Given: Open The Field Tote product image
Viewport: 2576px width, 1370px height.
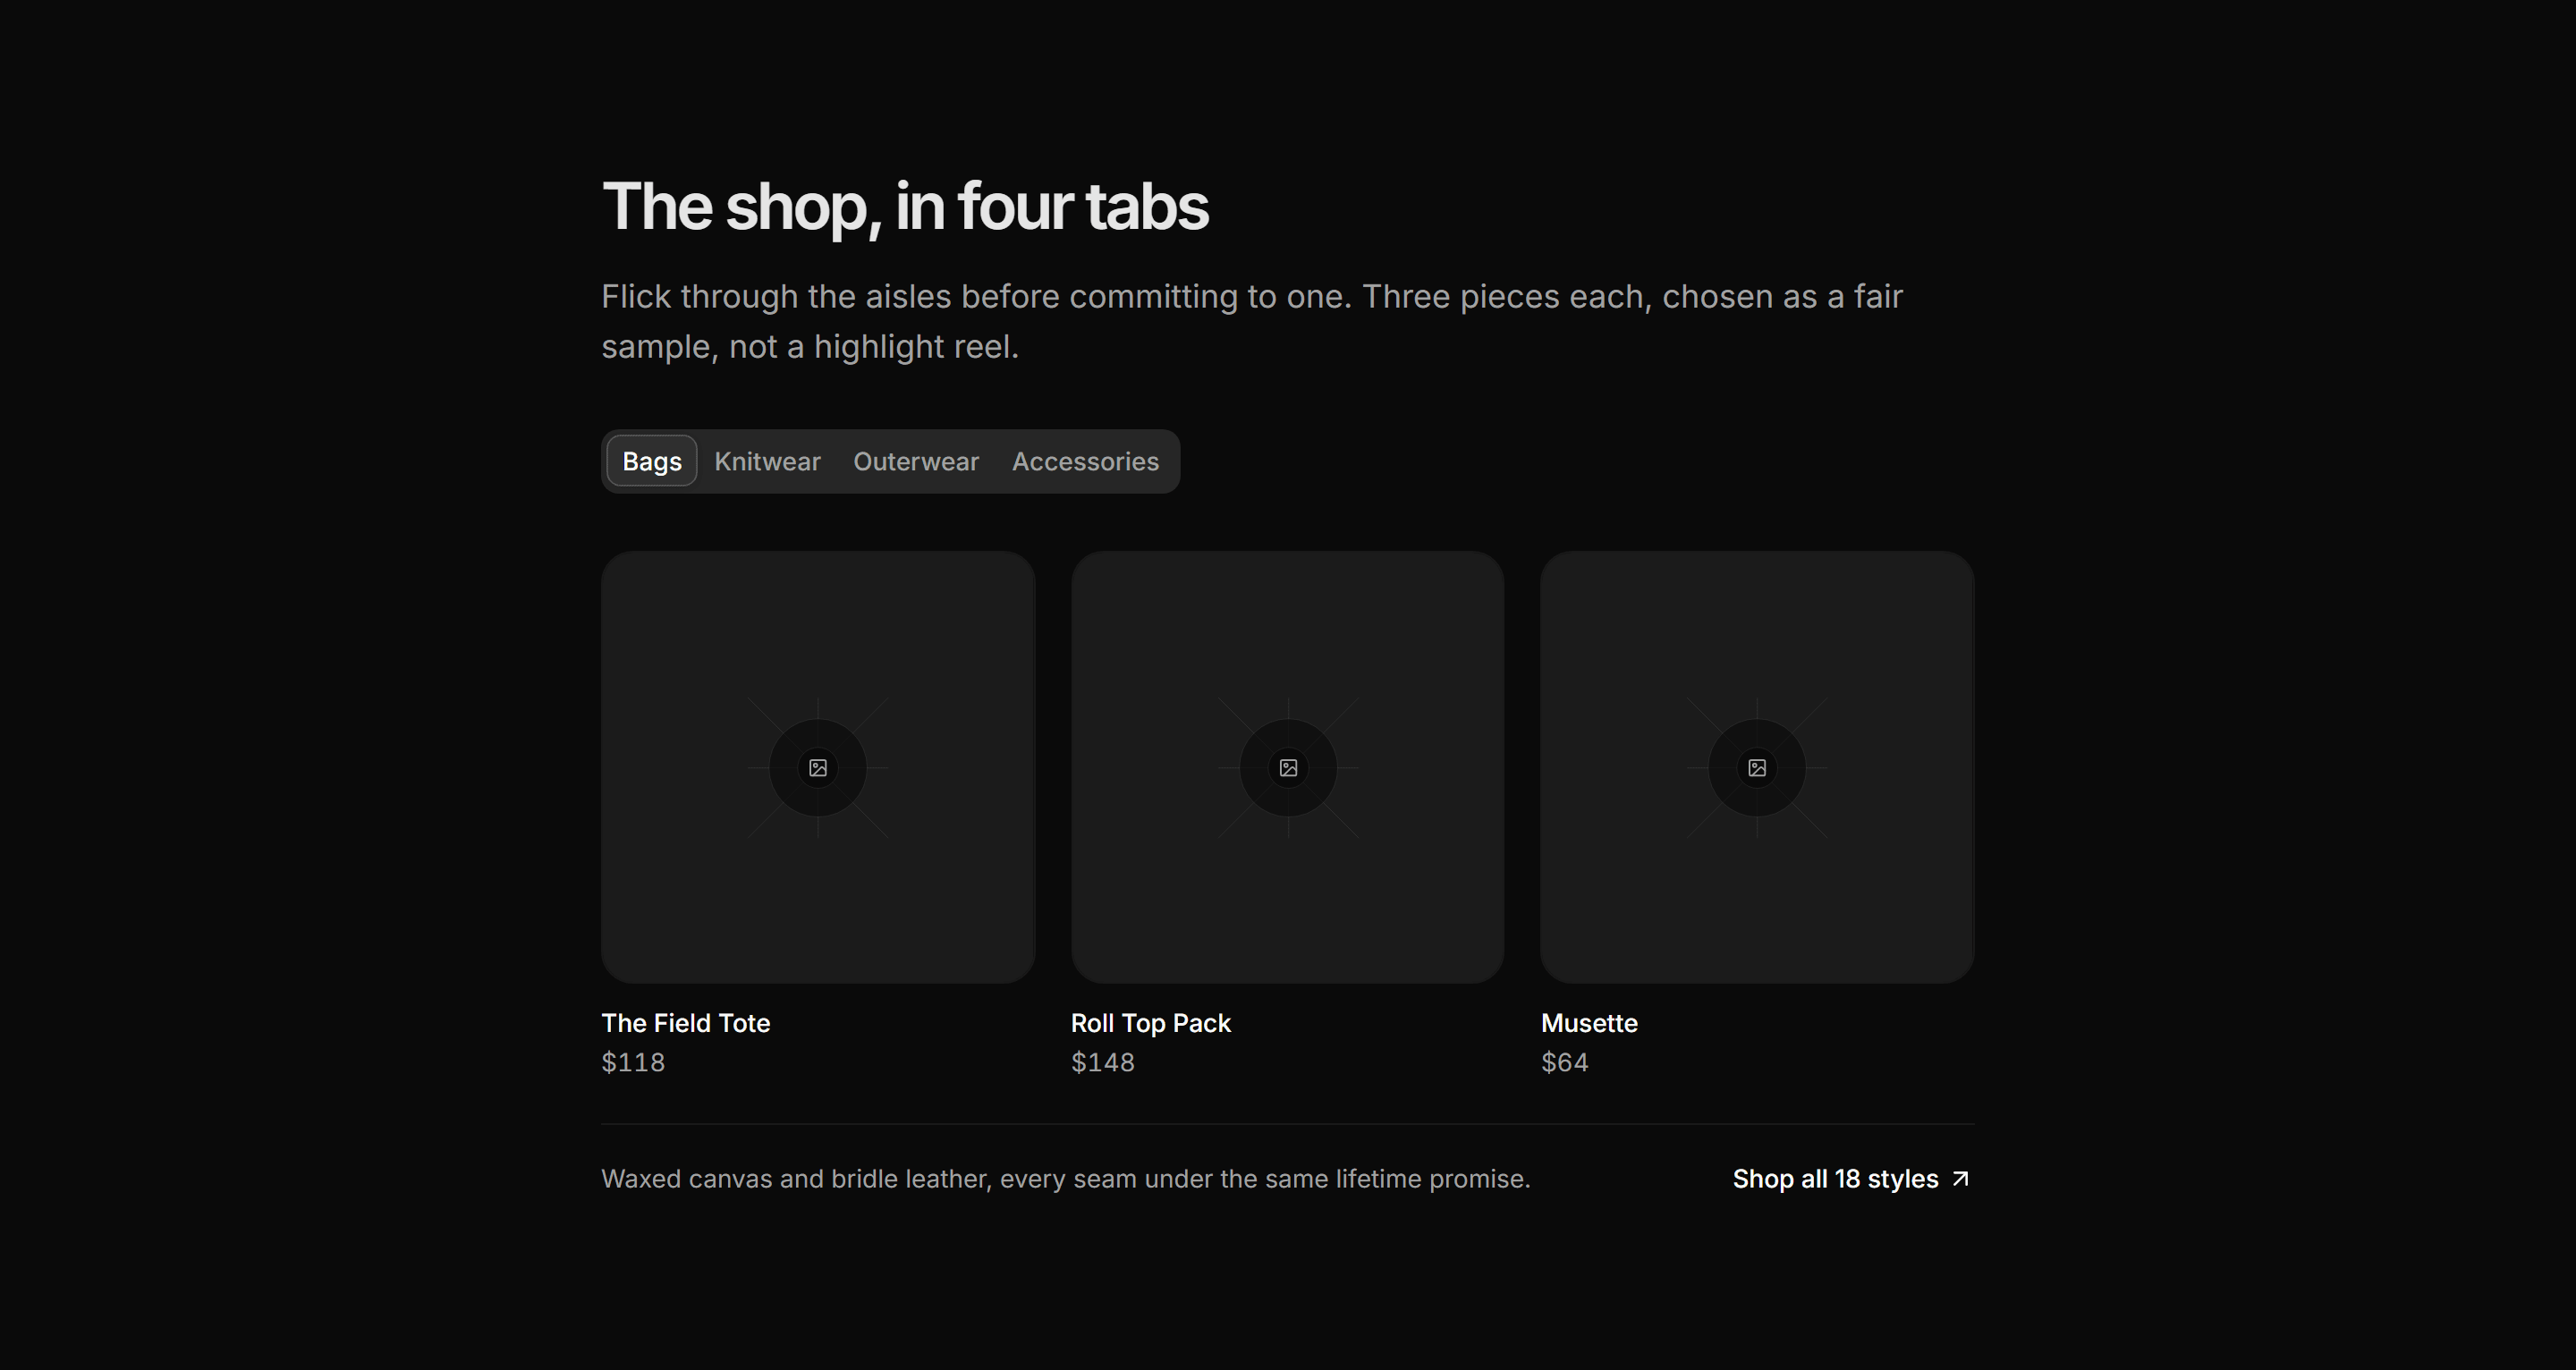Looking at the screenshot, I should [818, 767].
